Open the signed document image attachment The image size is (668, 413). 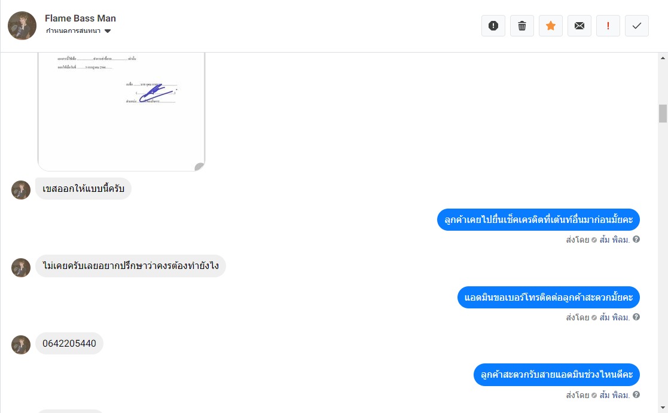click(121, 112)
